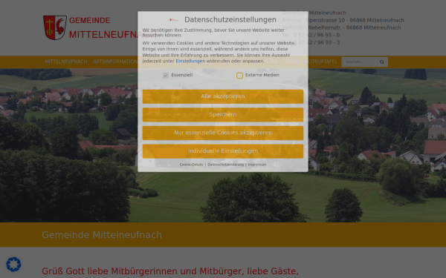
Task: Toggle the Essenziell checkbox
Action: click(x=166, y=75)
